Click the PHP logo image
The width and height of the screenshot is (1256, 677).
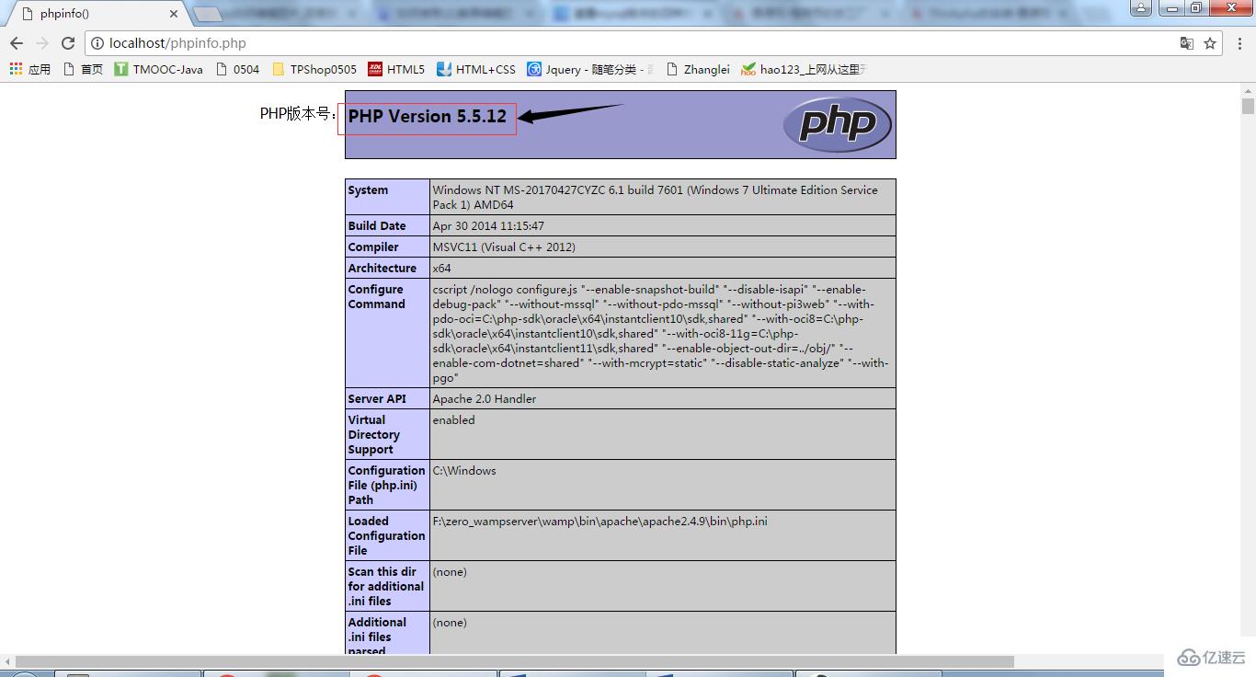coord(838,123)
